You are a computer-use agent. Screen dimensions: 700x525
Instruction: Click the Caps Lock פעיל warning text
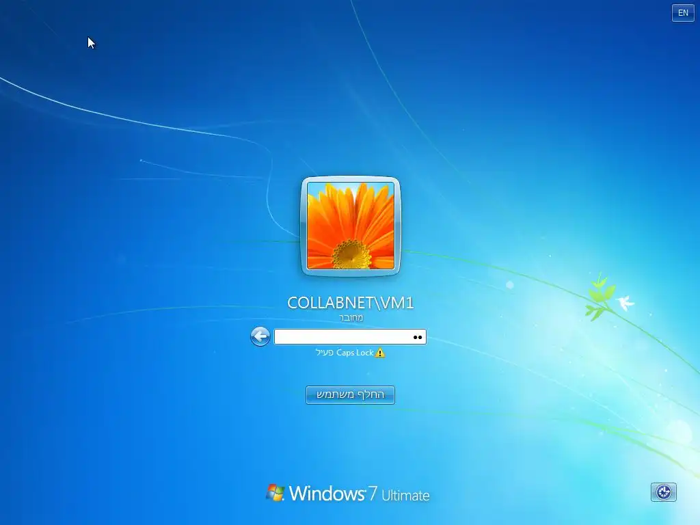click(x=345, y=353)
